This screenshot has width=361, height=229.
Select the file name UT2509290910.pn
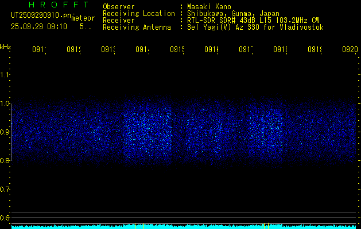pyautogui.click(x=41, y=15)
